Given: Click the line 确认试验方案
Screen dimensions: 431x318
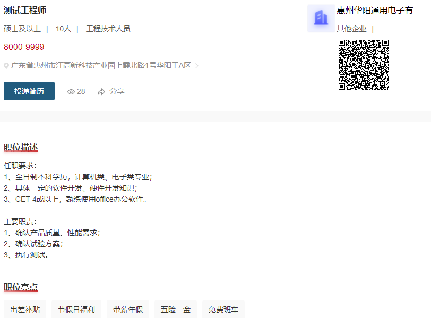Looking at the screenshot, I should (x=33, y=244).
